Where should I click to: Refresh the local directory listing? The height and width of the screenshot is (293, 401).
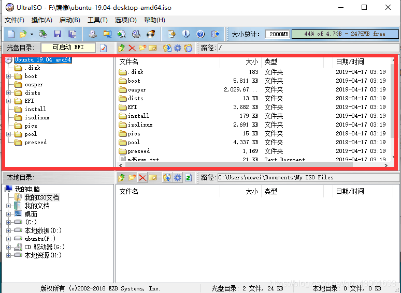tap(188, 177)
